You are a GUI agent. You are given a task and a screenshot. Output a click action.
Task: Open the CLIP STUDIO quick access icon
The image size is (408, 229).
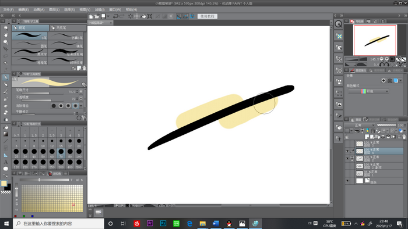tap(338, 24)
